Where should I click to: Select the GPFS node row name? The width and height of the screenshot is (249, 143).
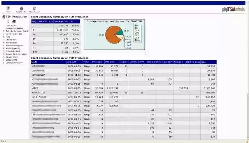click(x=35, y=88)
